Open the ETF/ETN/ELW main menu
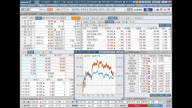Viewport: 192px width, 108px height. [52, 6]
